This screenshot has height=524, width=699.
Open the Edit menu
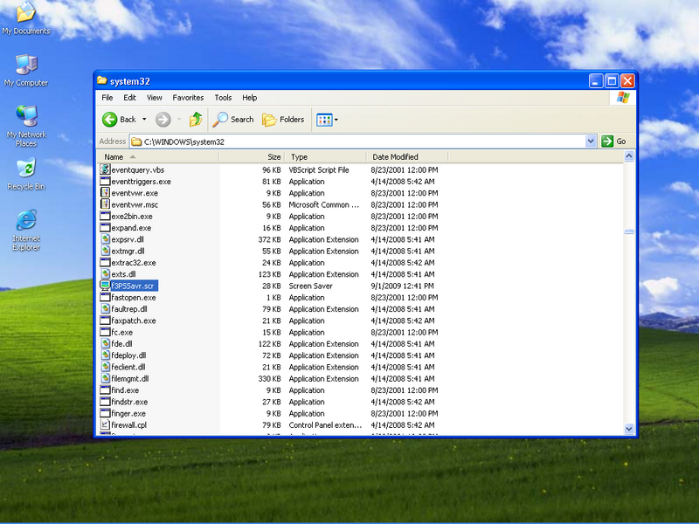pyautogui.click(x=129, y=98)
